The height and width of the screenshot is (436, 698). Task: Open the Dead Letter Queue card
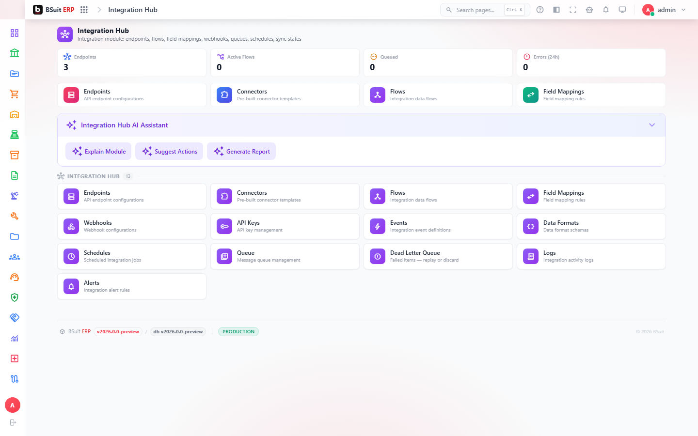(438, 256)
